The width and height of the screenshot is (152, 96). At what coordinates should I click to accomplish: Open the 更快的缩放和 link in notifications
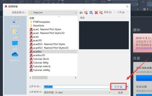click(x=144, y=48)
